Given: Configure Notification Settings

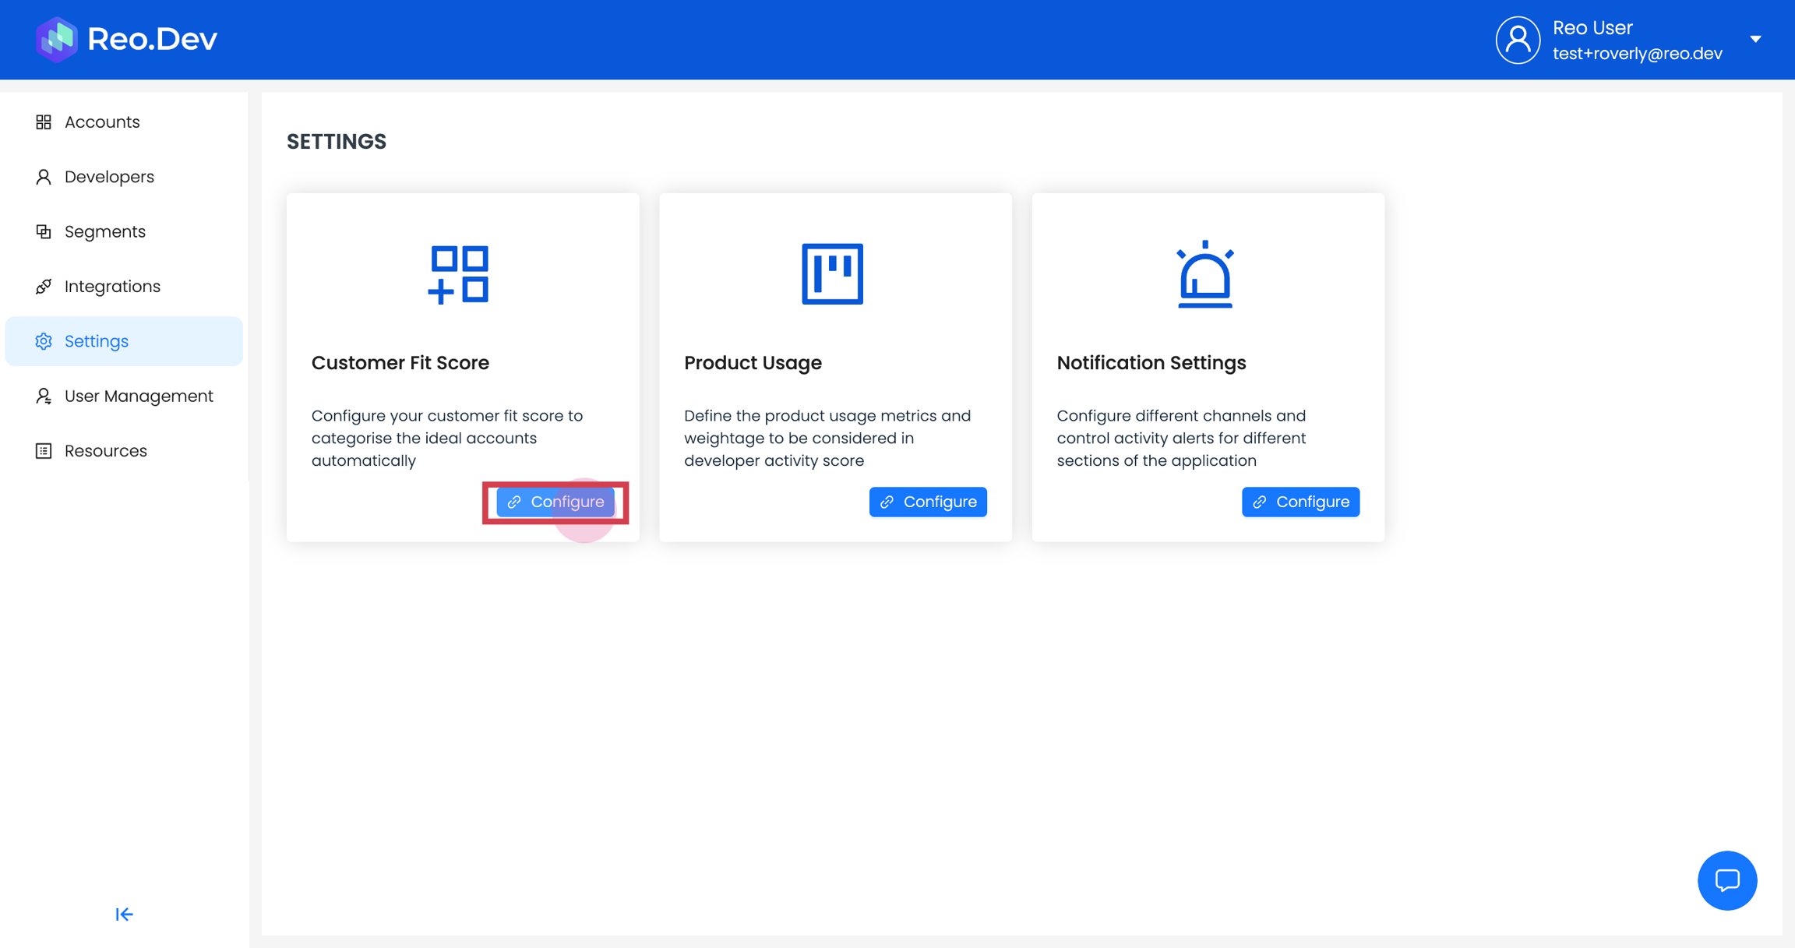Looking at the screenshot, I should click(x=1300, y=502).
